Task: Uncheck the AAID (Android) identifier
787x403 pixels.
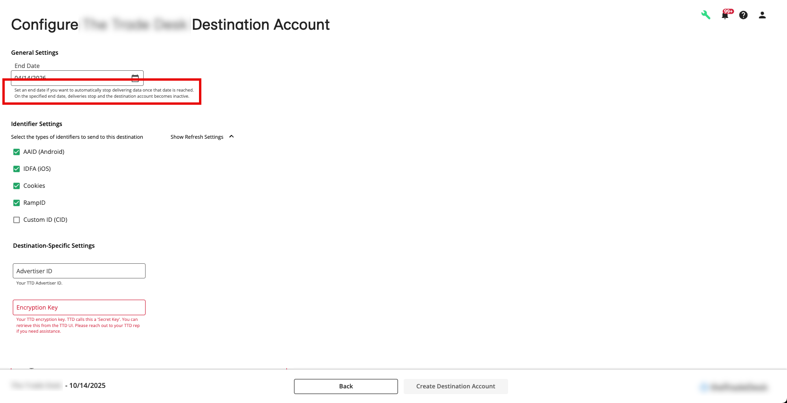Action: click(17, 151)
